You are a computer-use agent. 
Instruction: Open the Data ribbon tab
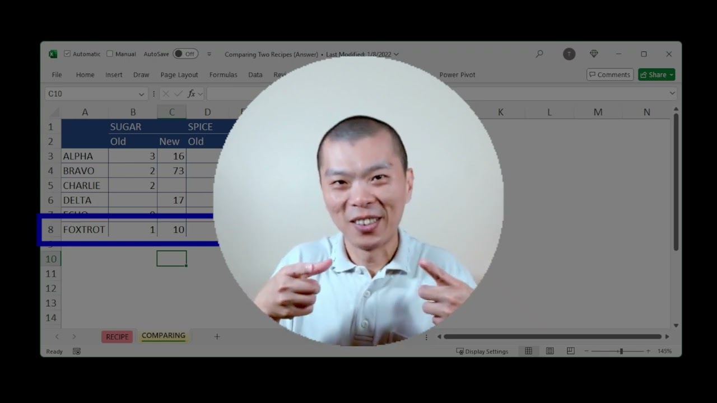(x=255, y=74)
